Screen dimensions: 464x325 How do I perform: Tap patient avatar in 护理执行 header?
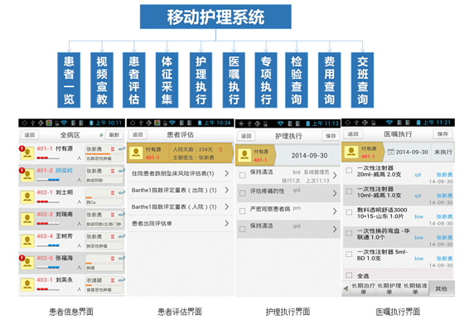coord(244,155)
